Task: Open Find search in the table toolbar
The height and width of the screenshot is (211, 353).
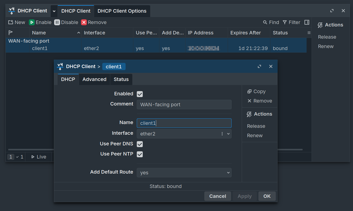Action: click(x=271, y=22)
